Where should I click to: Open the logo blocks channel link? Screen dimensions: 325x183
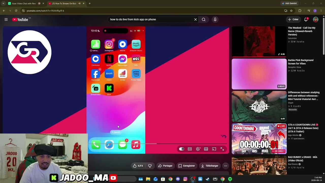pyautogui.click(x=293, y=135)
